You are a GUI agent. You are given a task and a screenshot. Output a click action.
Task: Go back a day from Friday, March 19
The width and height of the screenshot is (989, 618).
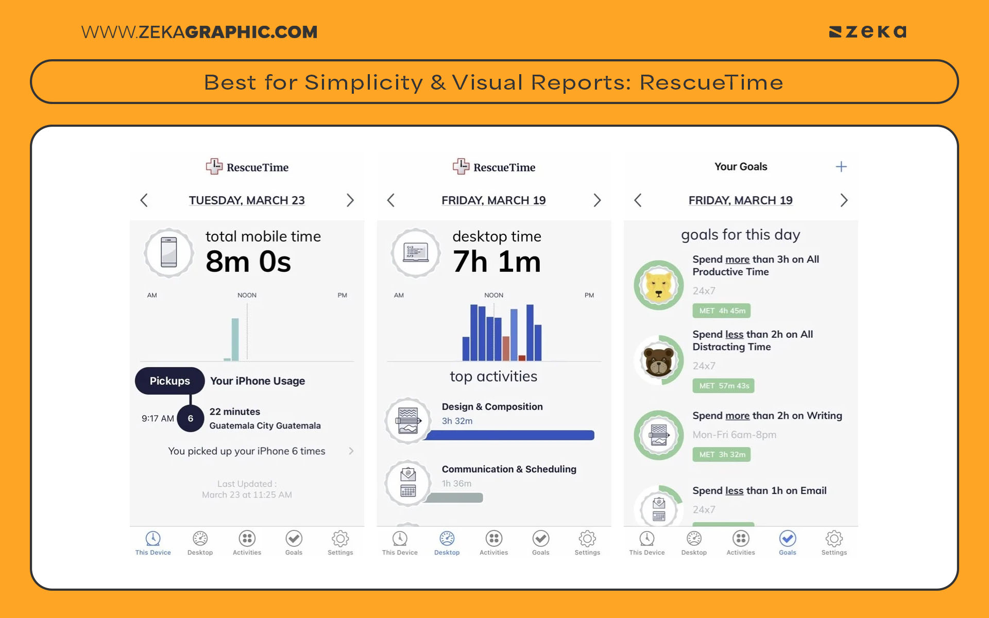pos(390,200)
